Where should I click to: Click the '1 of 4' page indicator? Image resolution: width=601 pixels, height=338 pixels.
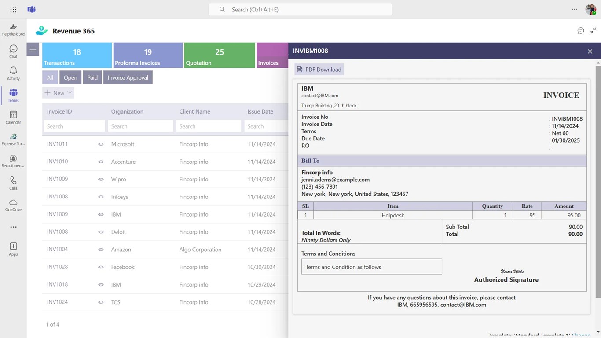pyautogui.click(x=52, y=324)
